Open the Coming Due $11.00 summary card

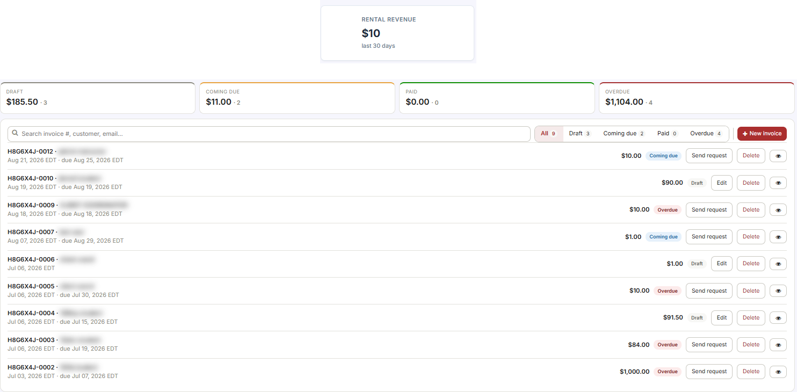(297, 98)
